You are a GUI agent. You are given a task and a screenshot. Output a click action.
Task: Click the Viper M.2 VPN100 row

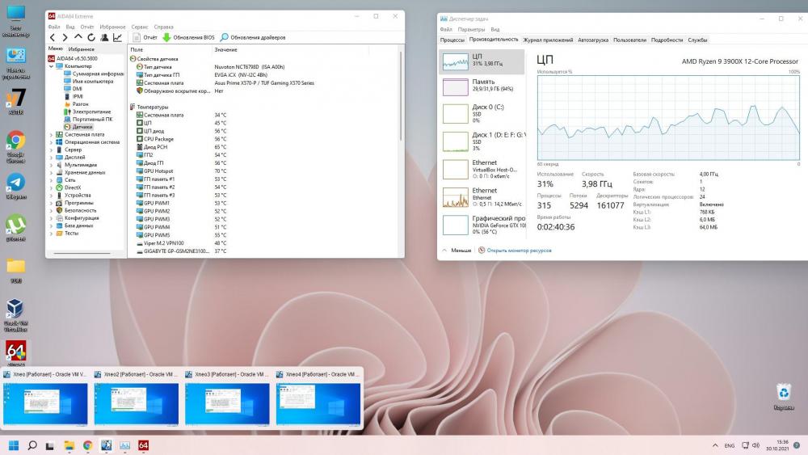point(263,243)
